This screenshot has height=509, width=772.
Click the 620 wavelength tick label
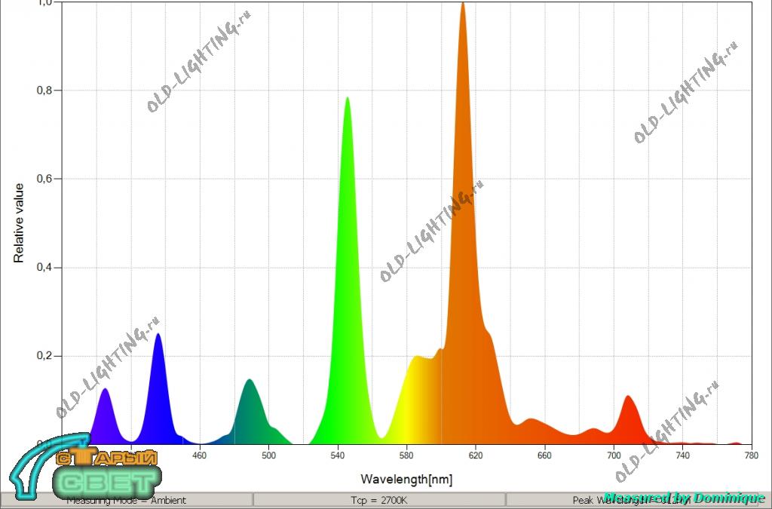click(476, 455)
